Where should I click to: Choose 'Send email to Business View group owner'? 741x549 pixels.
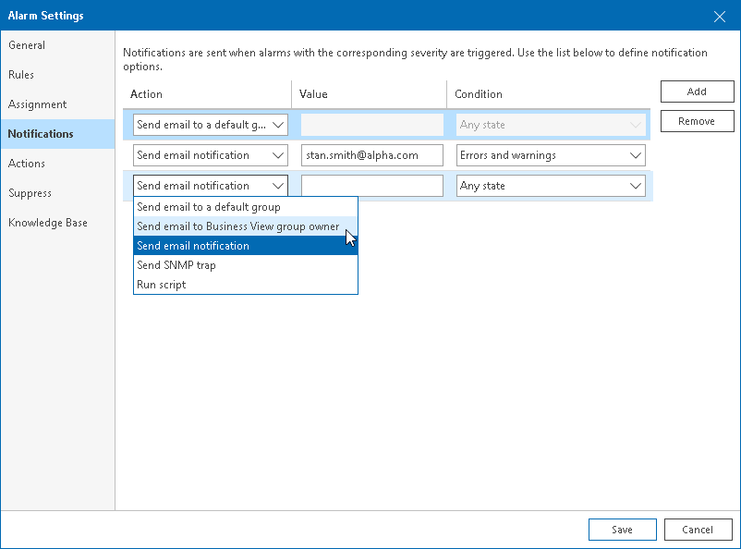coord(238,226)
